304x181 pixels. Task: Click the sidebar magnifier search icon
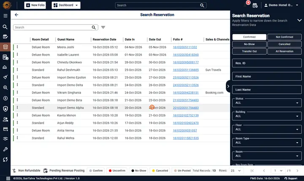pyautogui.click(x=5, y=27)
